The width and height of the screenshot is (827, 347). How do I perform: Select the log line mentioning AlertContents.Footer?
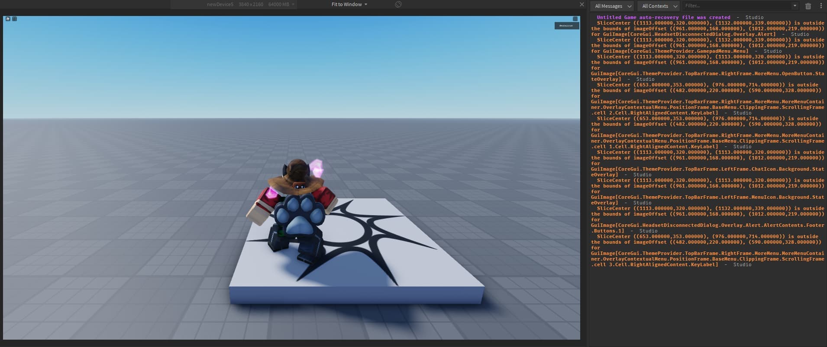tap(707, 220)
